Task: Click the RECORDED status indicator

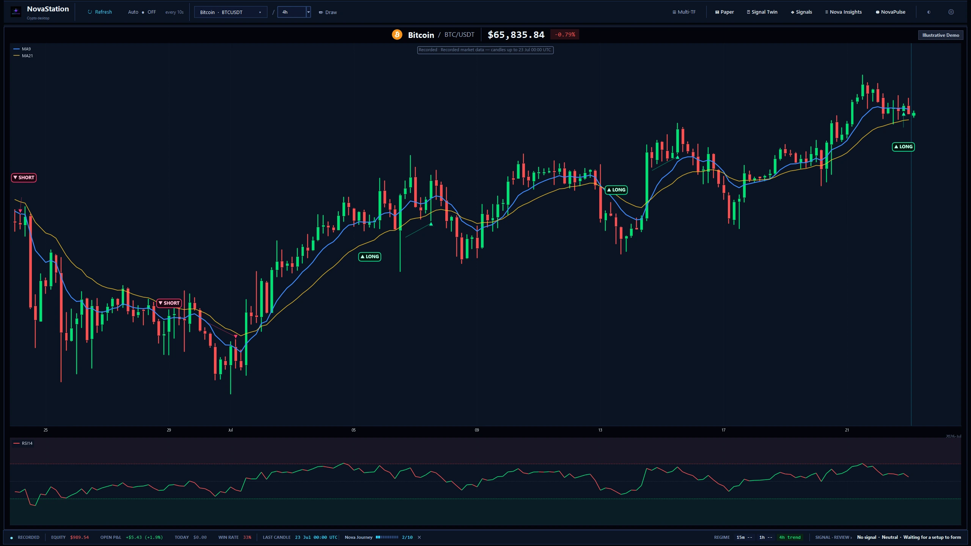Action: click(x=25, y=537)
